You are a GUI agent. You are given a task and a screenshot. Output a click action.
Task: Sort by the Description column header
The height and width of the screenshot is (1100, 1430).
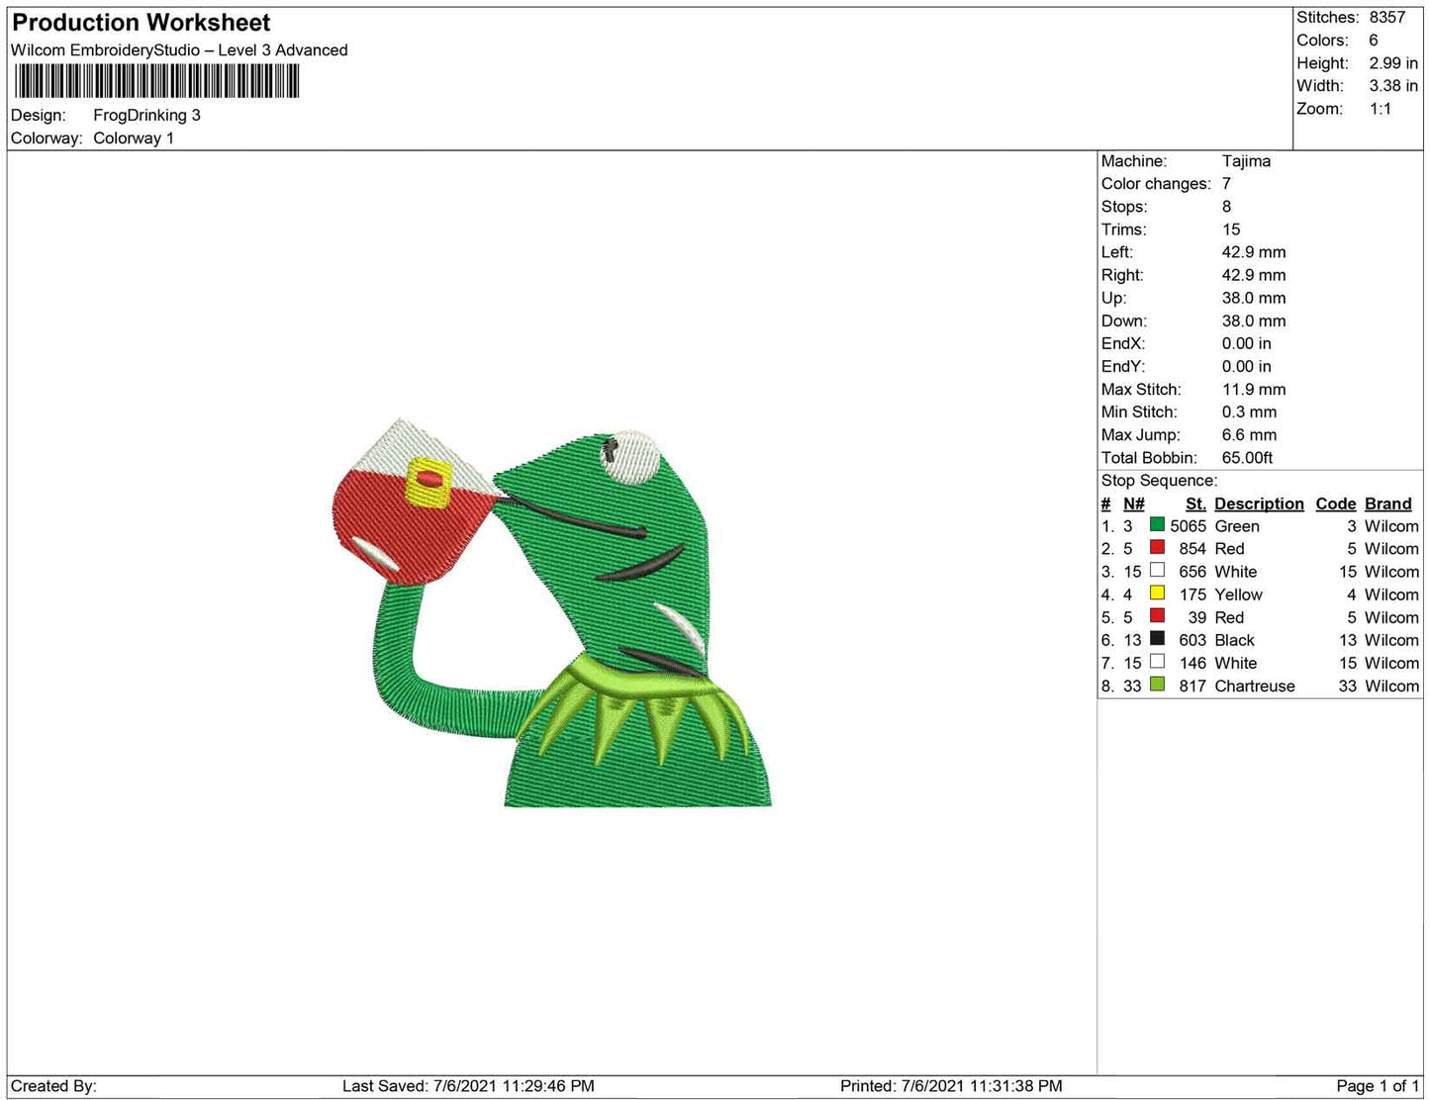1258,504
